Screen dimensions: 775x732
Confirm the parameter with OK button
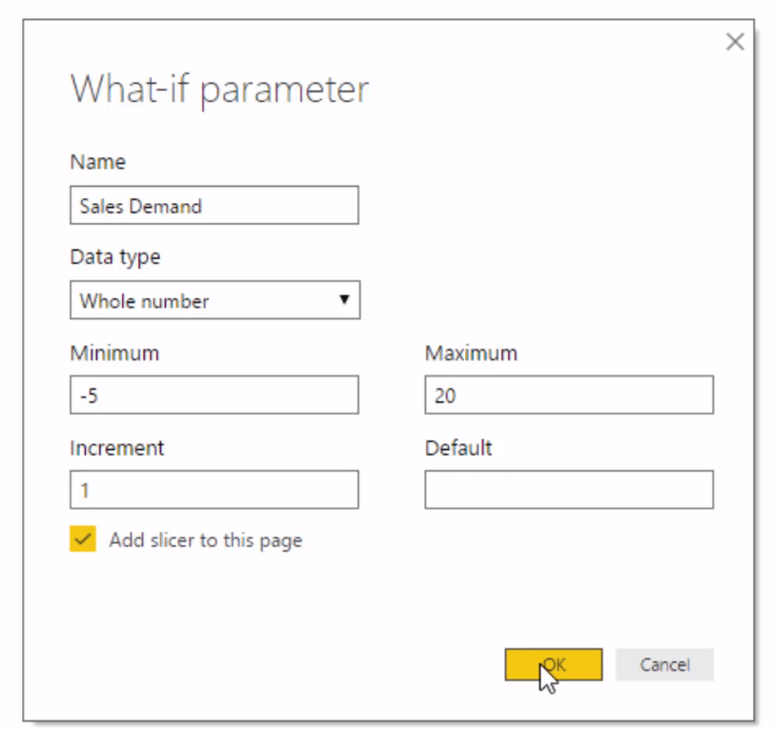pyautogui.click(x=554, y=664)
